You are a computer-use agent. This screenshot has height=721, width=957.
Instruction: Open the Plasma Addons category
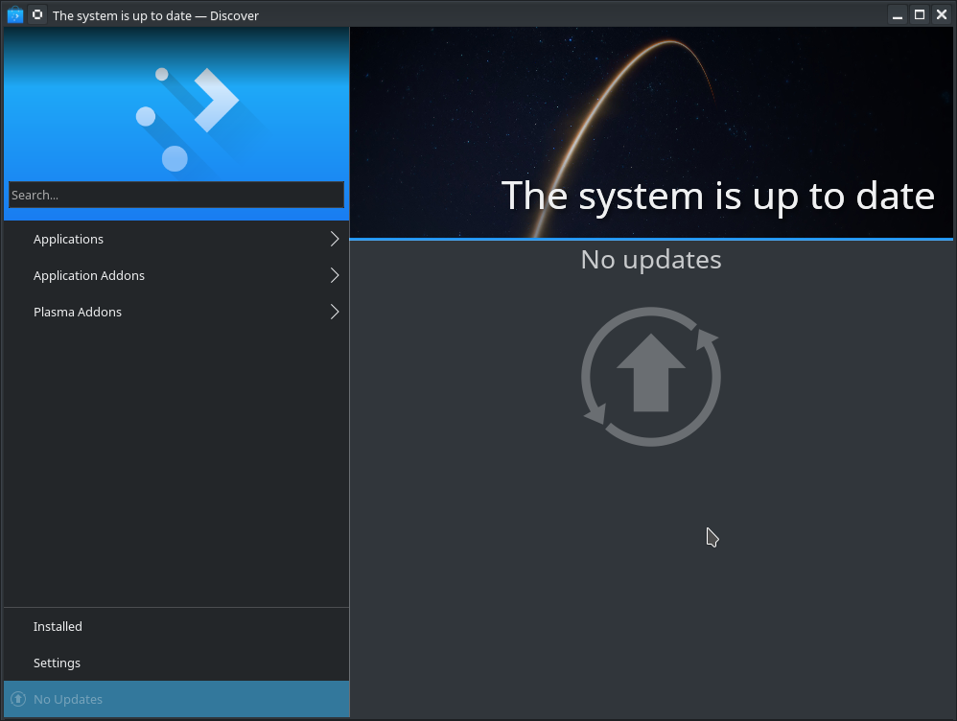176,312
